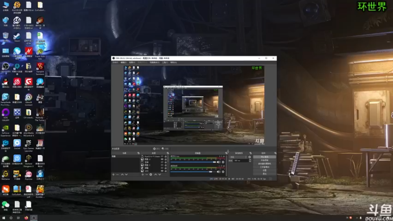Open settings gear of second mixer channel
The image size is (393, 221).
point(223,171)
